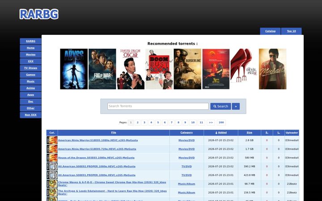Viewport: 322px width, 201px height.
Task: Sort by S. seeders column
Action: click(267, 133)
